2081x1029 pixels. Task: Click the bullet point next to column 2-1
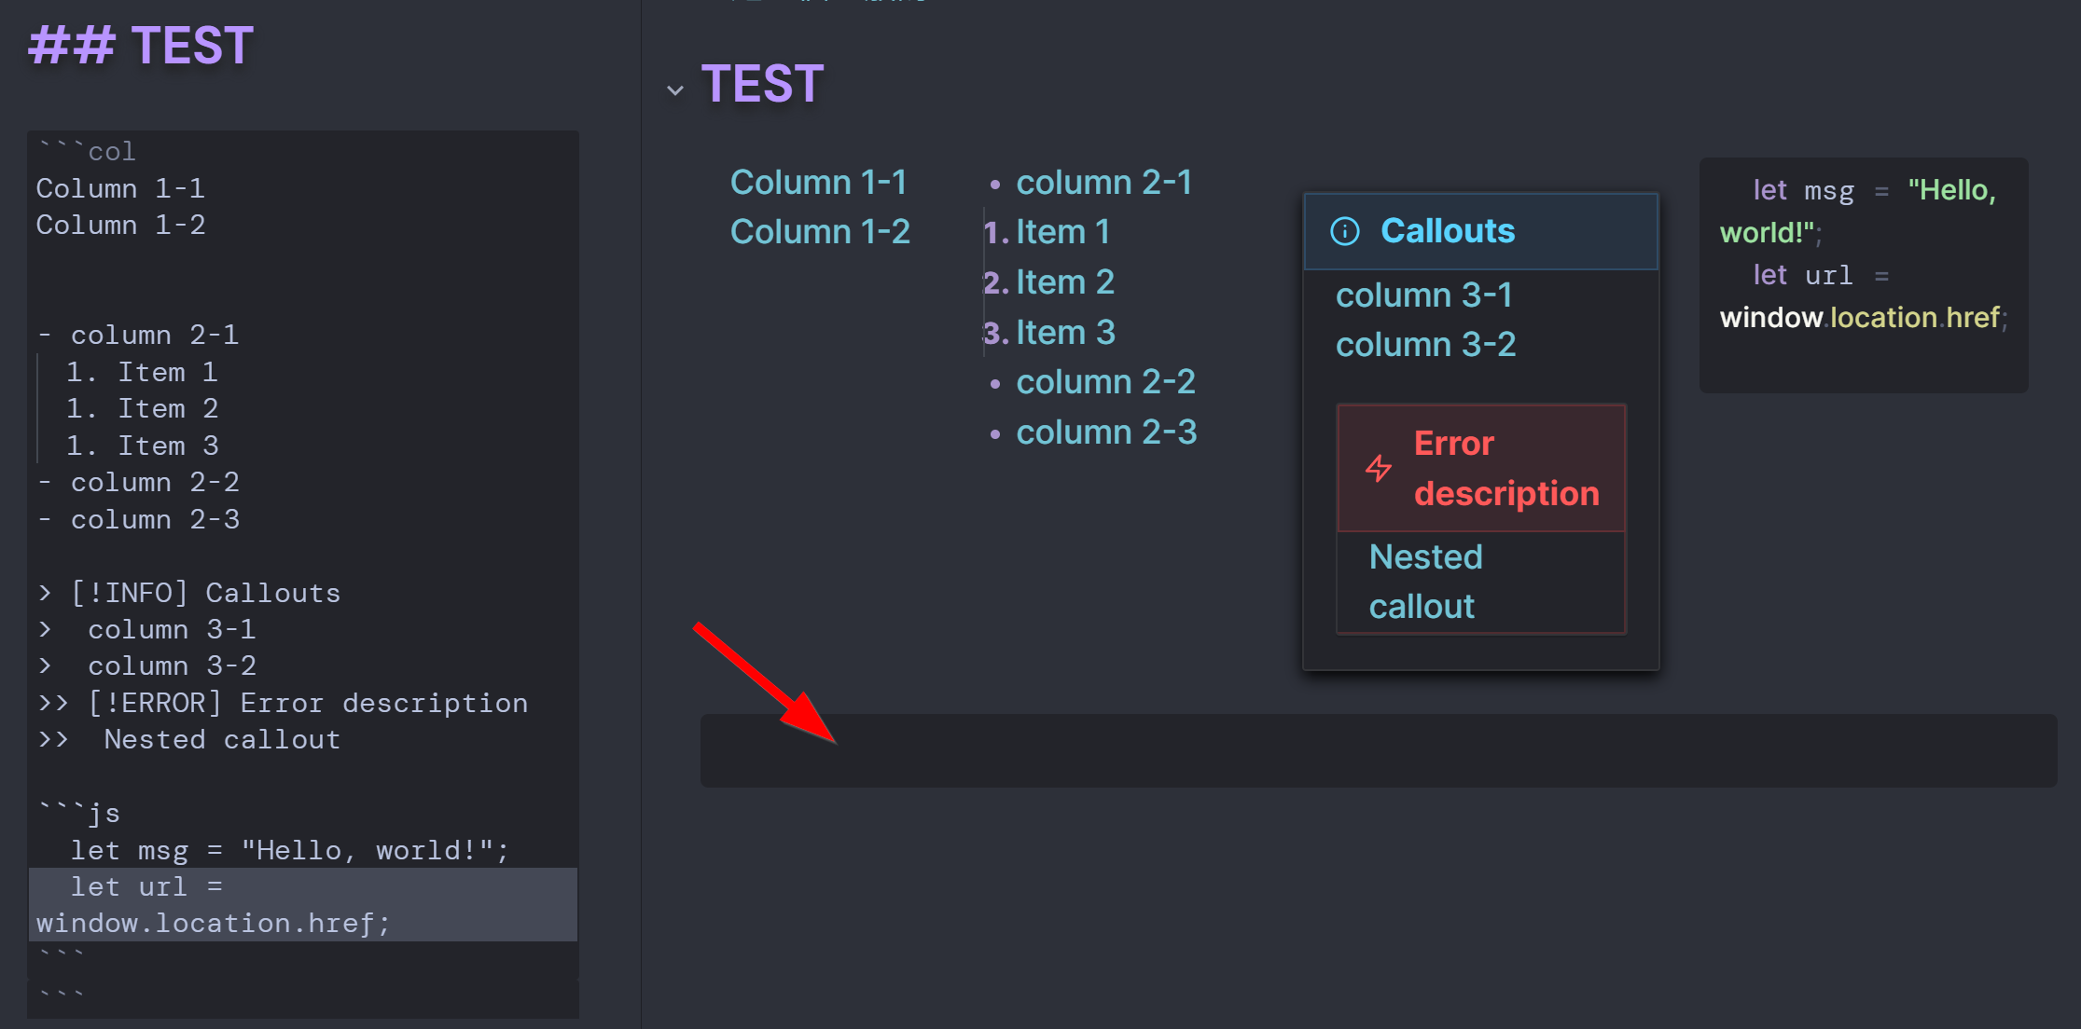pyautogui.click(x=993, y=184)
